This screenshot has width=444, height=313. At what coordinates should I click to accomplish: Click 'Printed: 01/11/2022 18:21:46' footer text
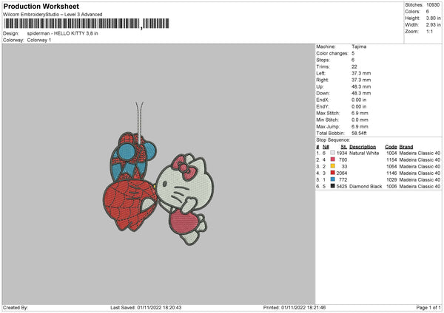coord(295,308)
